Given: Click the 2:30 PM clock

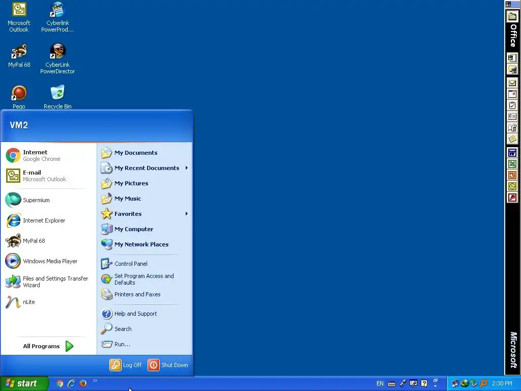Looking at the screenshot, I should point(502,384).
